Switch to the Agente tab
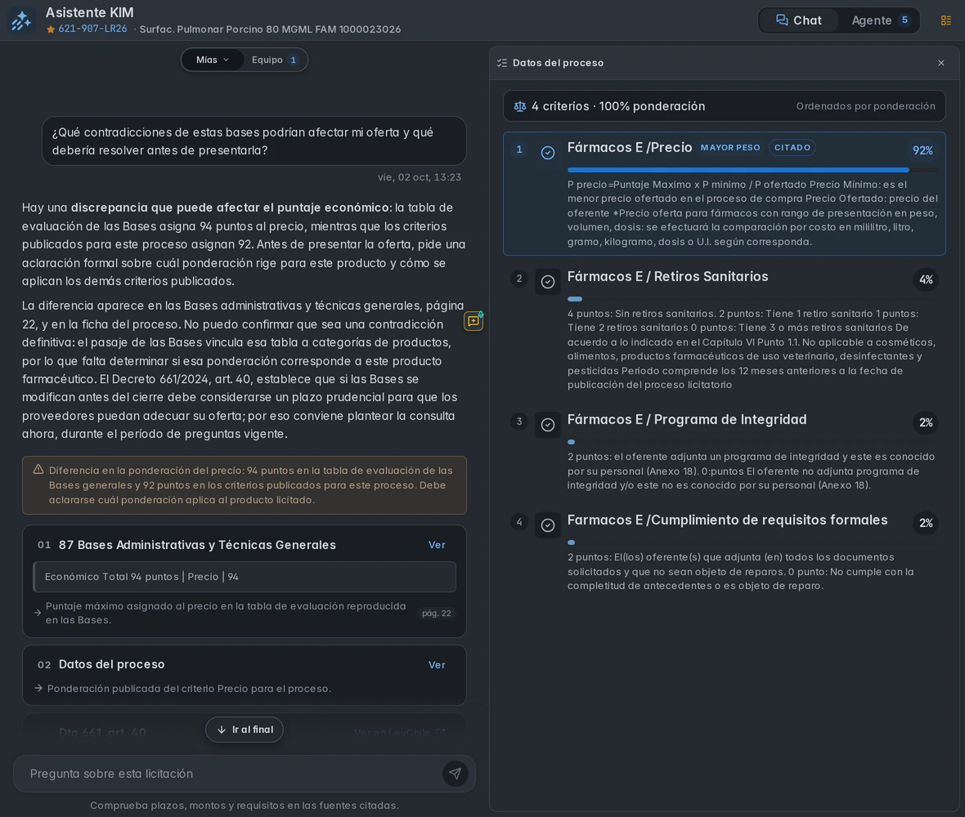This screenshot has height=817, width=965. coord(880,20)
